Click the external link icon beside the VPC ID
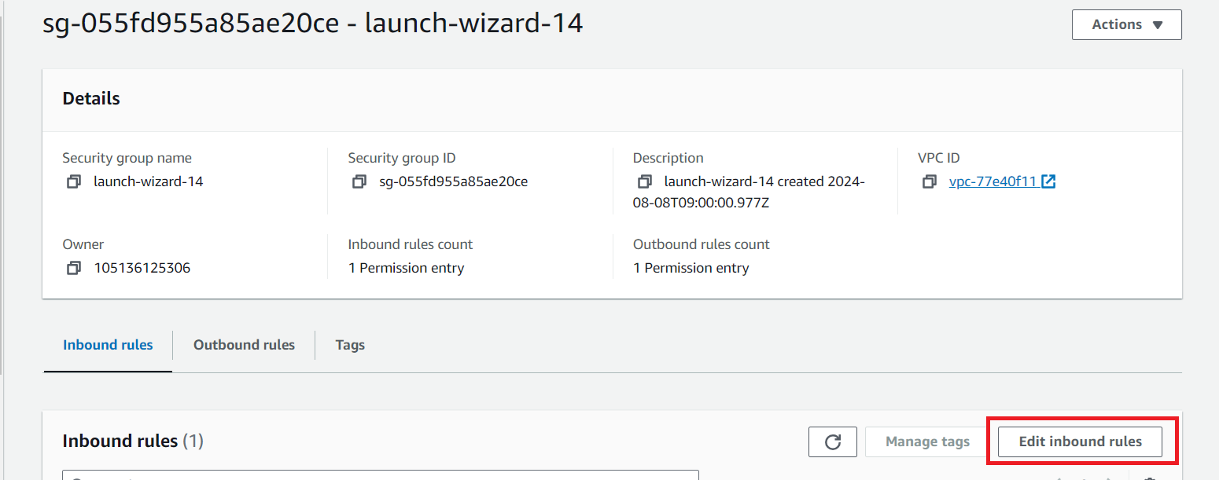 pos(1048,181)
